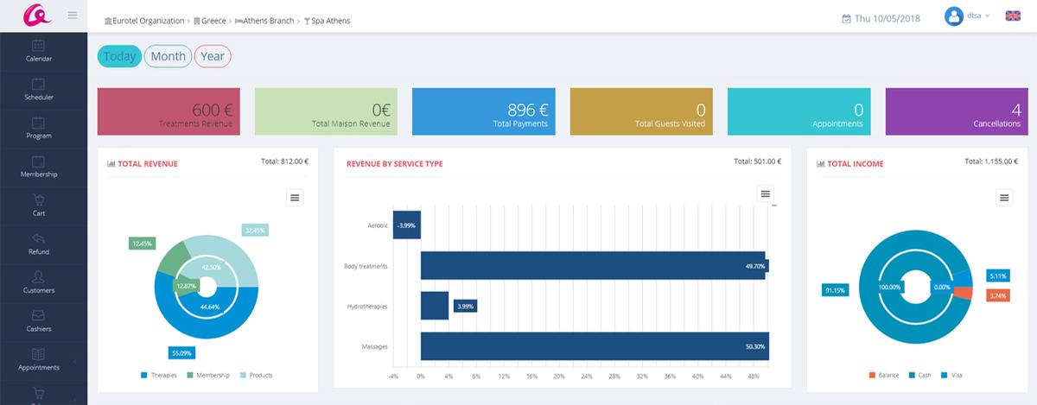Go to Athens Branch breadcrumb
This screenshot has width=1037, height=405.
[x=265, y=20]
